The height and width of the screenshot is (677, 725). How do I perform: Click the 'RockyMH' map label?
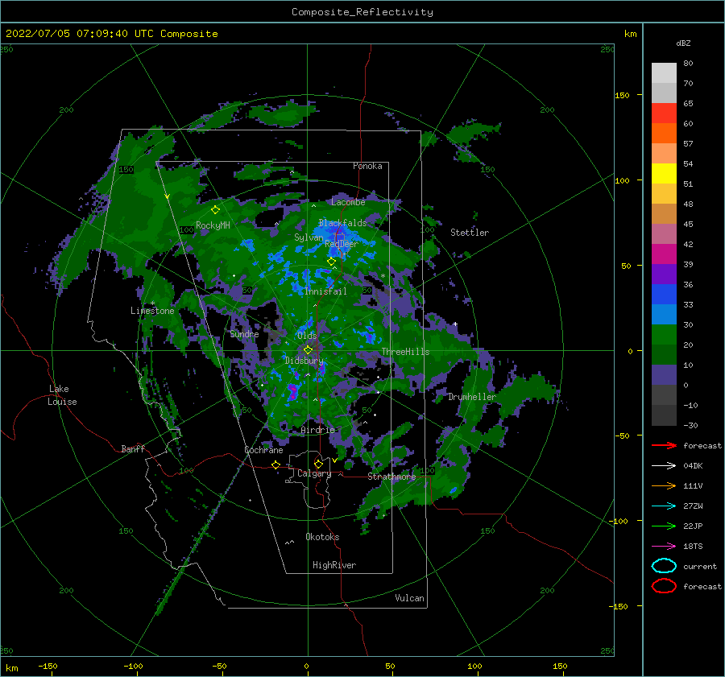click(213, 225)
